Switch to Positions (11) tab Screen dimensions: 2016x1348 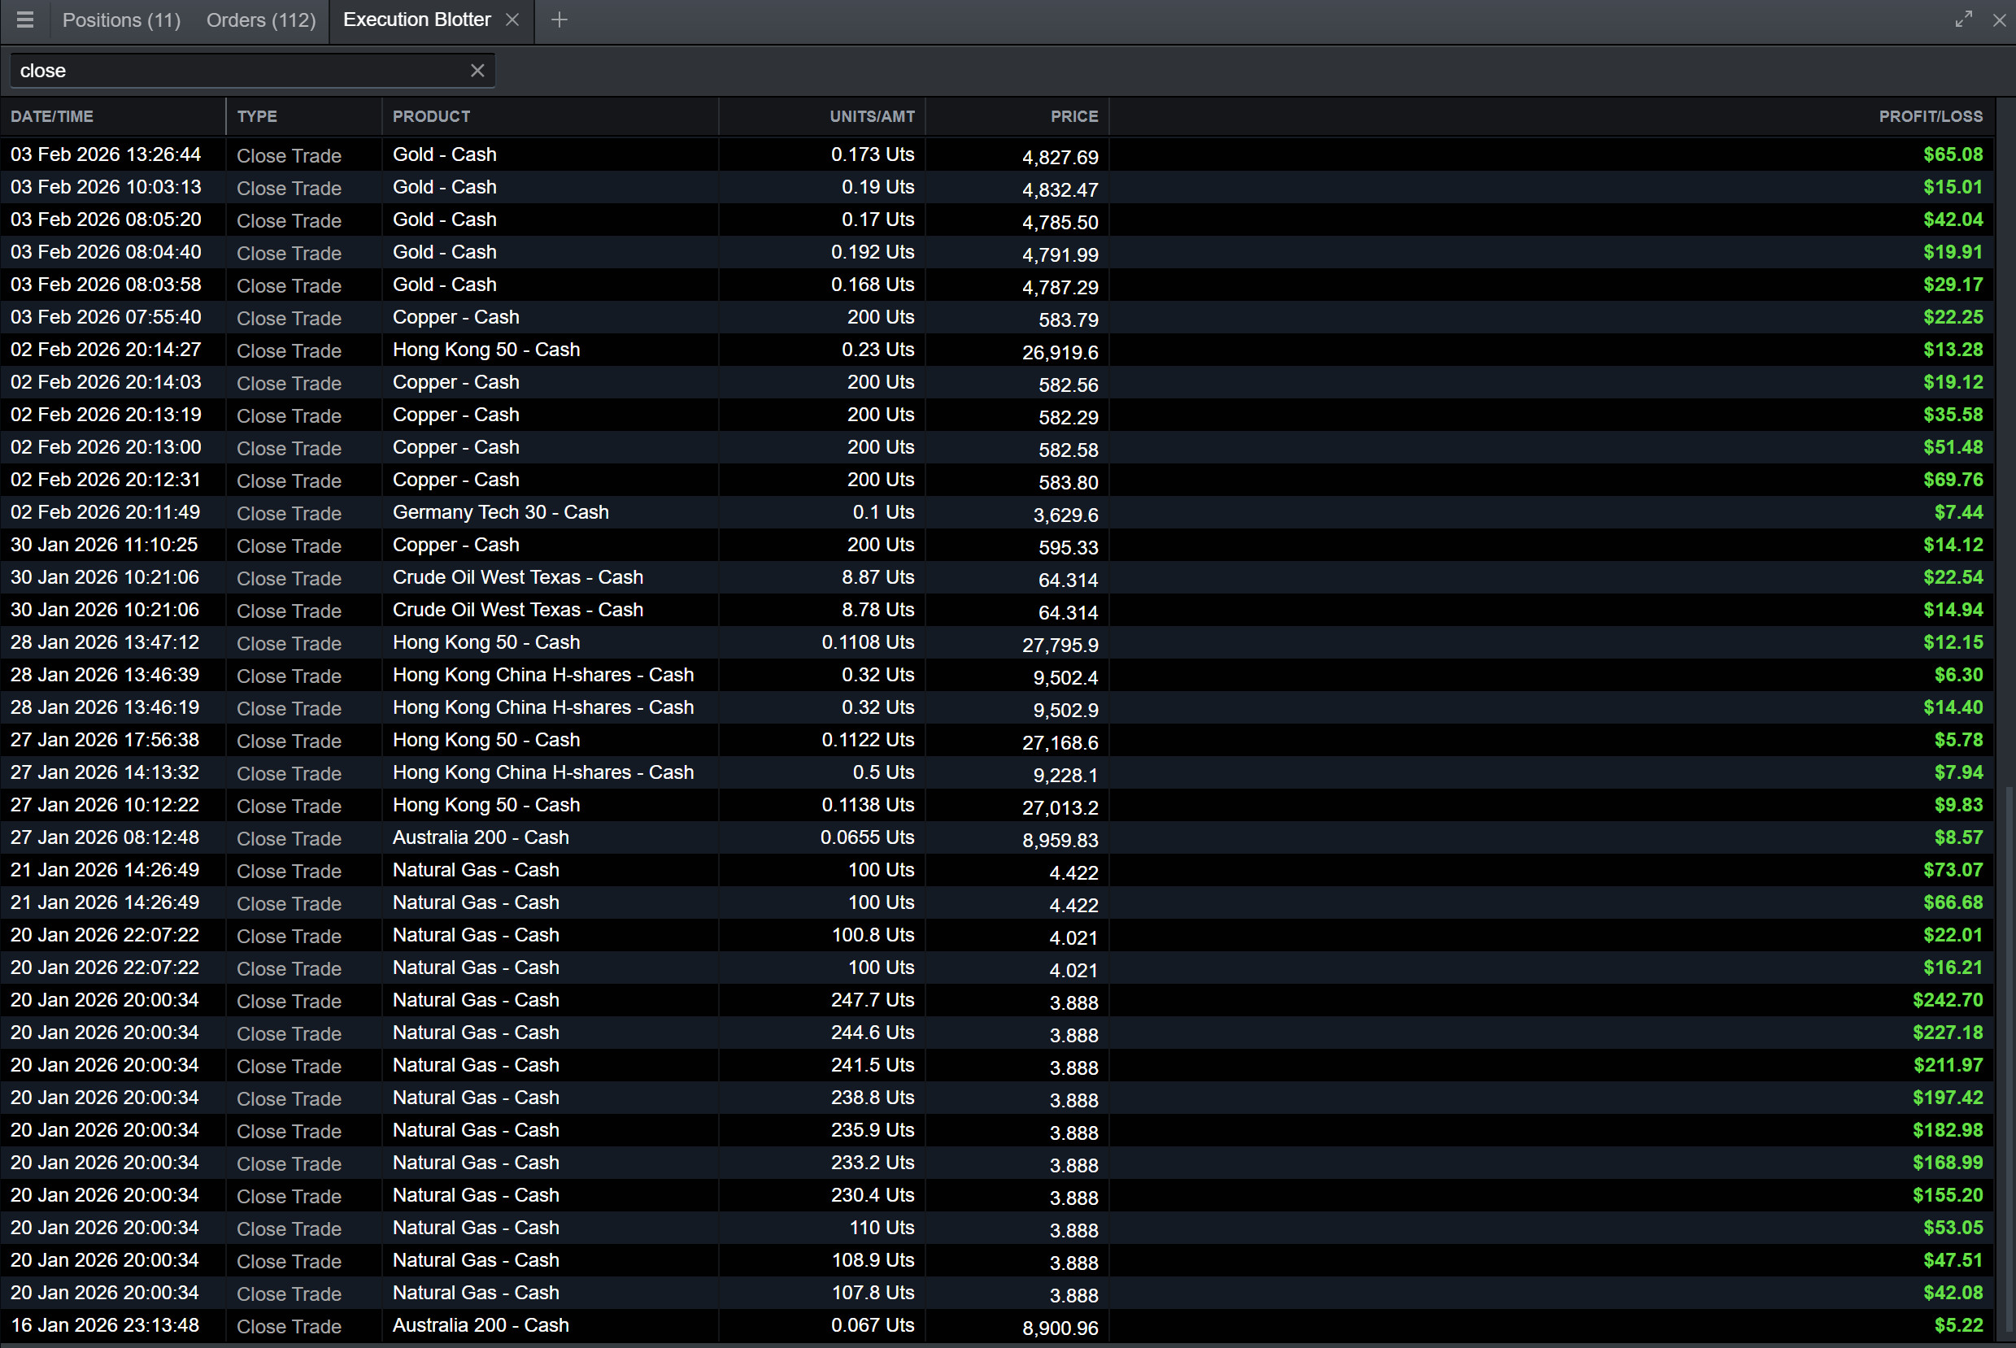(121, 20)
